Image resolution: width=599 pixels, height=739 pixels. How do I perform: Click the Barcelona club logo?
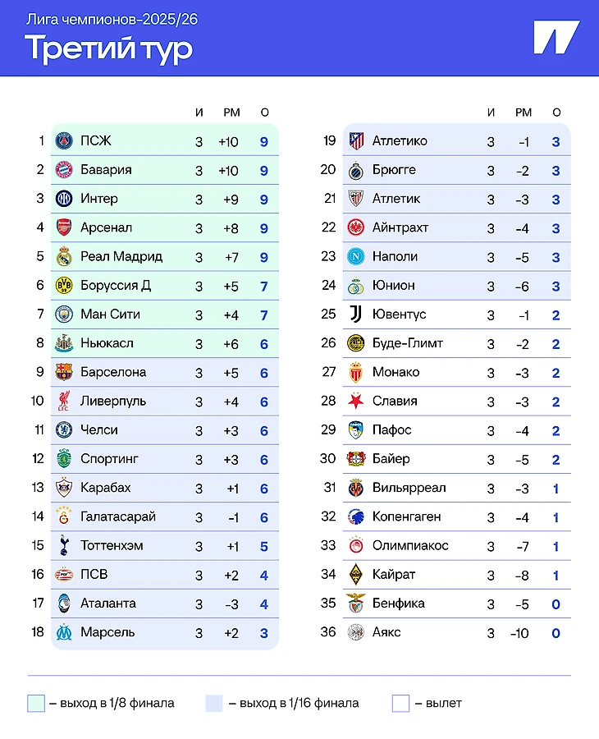pyautogui.click(x=64, y=372)
